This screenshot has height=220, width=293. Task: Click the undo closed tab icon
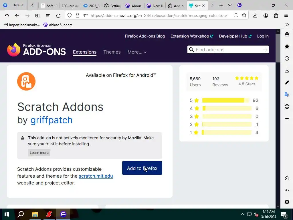click(x=7, y=15)
